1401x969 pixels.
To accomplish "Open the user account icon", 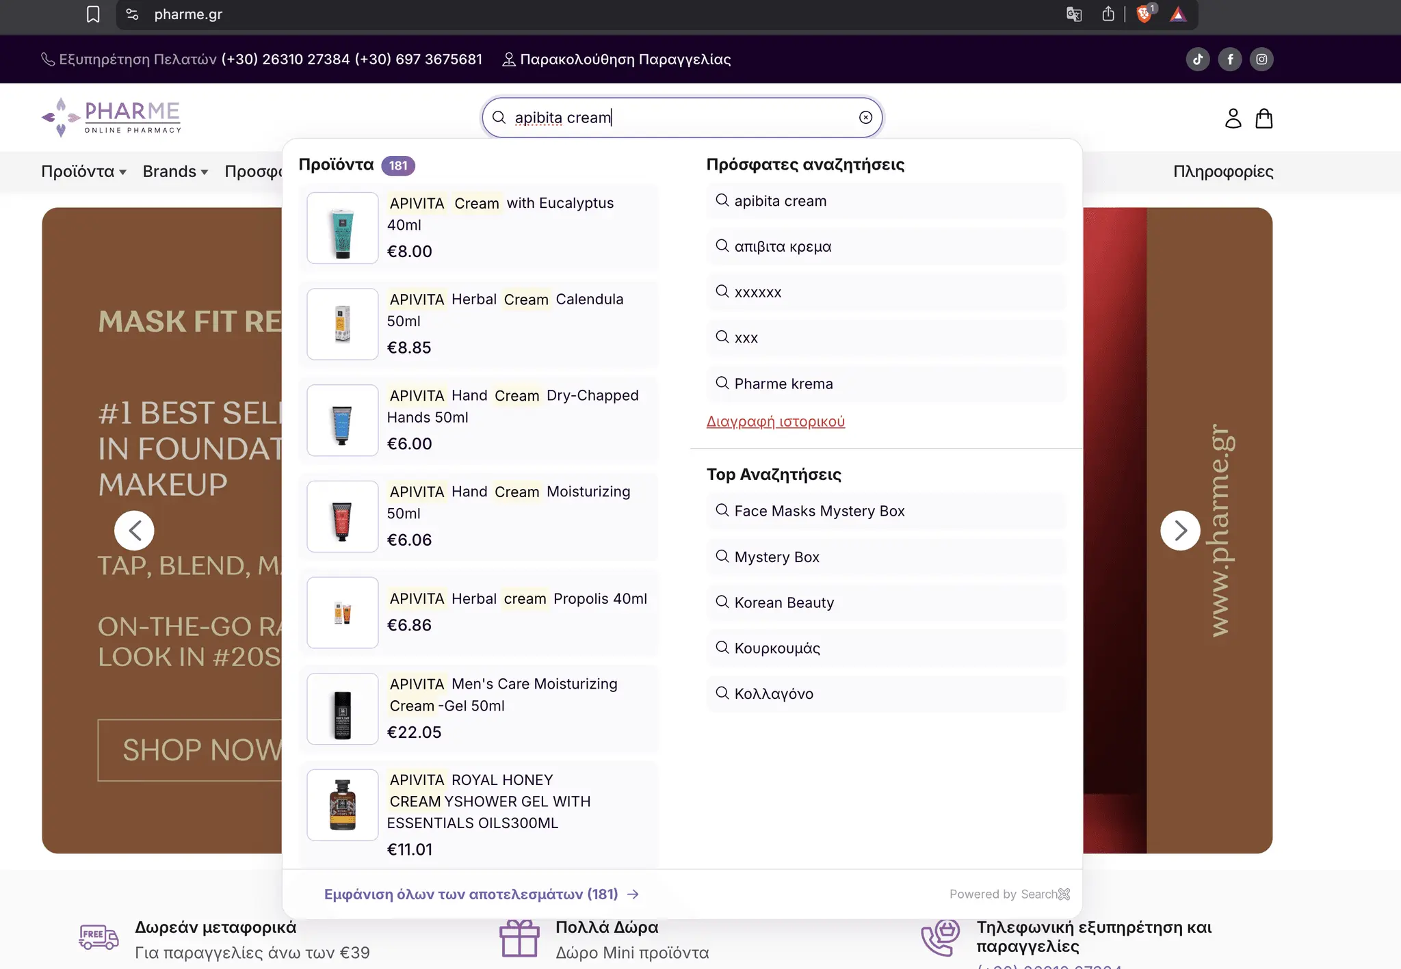I will point(1233,118).
